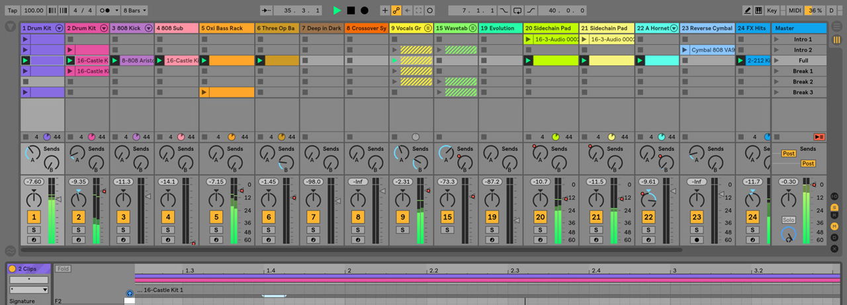Solo track 9 Vocals
This screenshot has width=847, height=305.
(x=402, y=230)
